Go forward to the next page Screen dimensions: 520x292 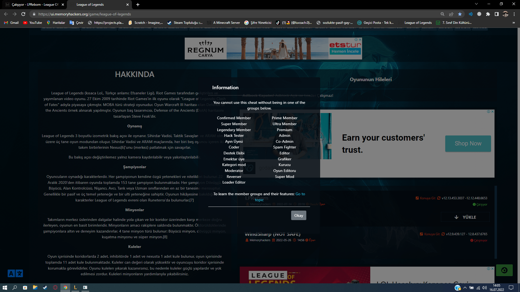[x=15, y=14]
